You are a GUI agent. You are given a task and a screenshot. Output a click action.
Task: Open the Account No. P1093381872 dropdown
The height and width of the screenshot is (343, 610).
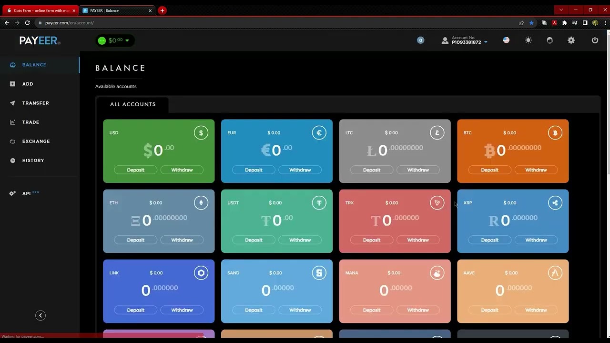(464, 40)
